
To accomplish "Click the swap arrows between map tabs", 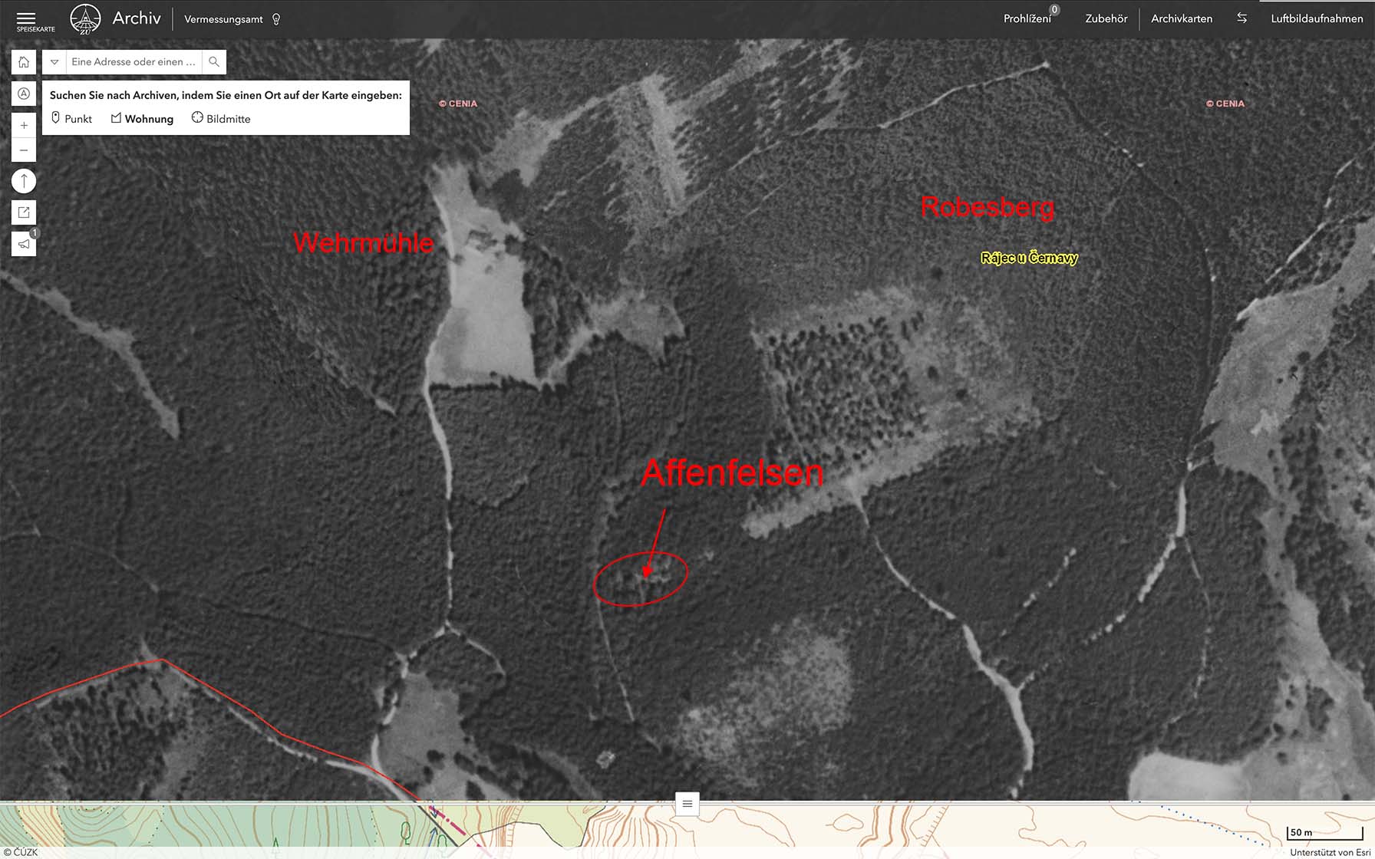I will (x=1241, y=18).
